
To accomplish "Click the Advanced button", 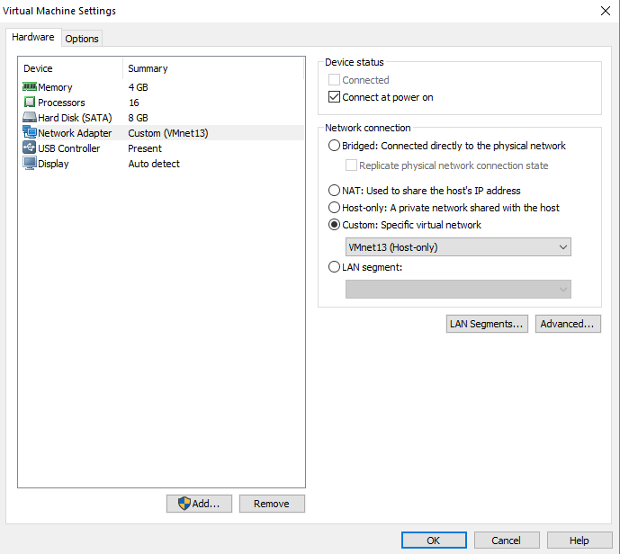I will click(568, 324).
